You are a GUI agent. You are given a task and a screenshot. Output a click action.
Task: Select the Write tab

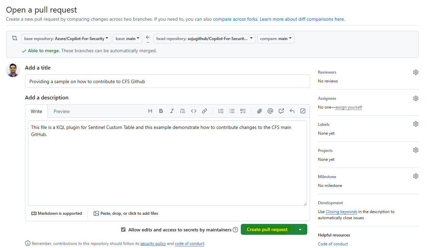36,111
